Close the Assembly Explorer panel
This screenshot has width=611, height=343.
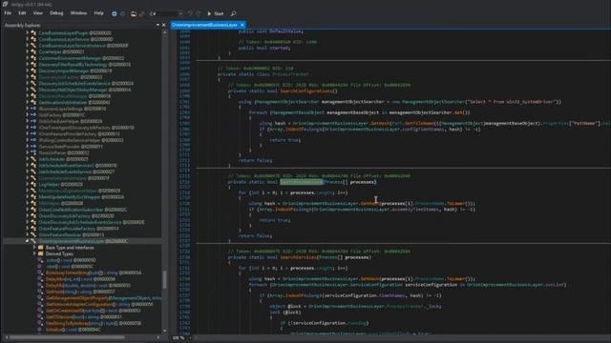163,25
